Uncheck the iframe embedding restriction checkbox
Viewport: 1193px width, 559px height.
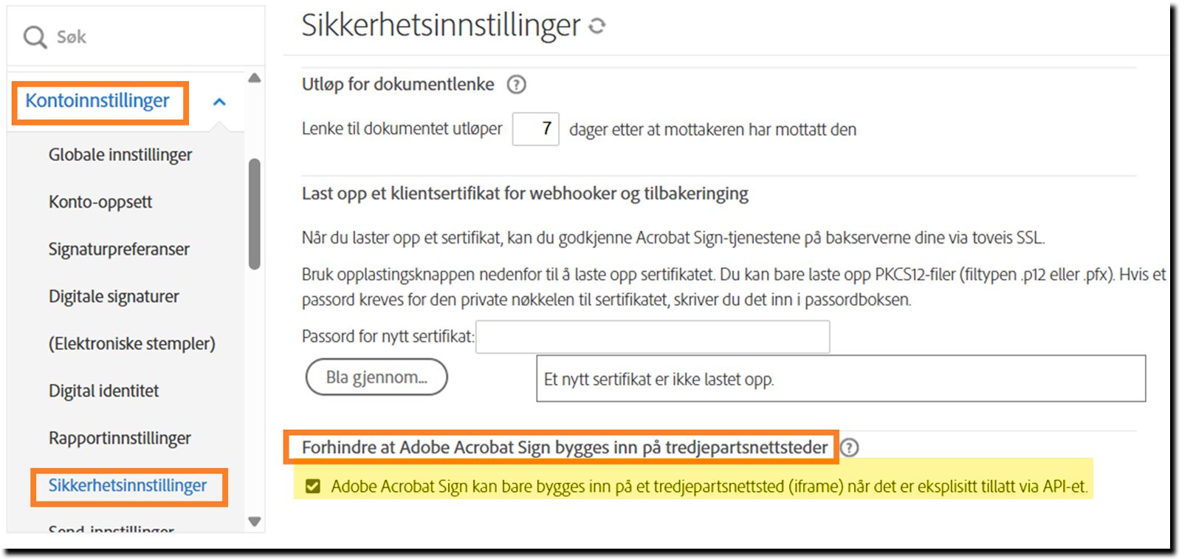click(x=313, y=486)
